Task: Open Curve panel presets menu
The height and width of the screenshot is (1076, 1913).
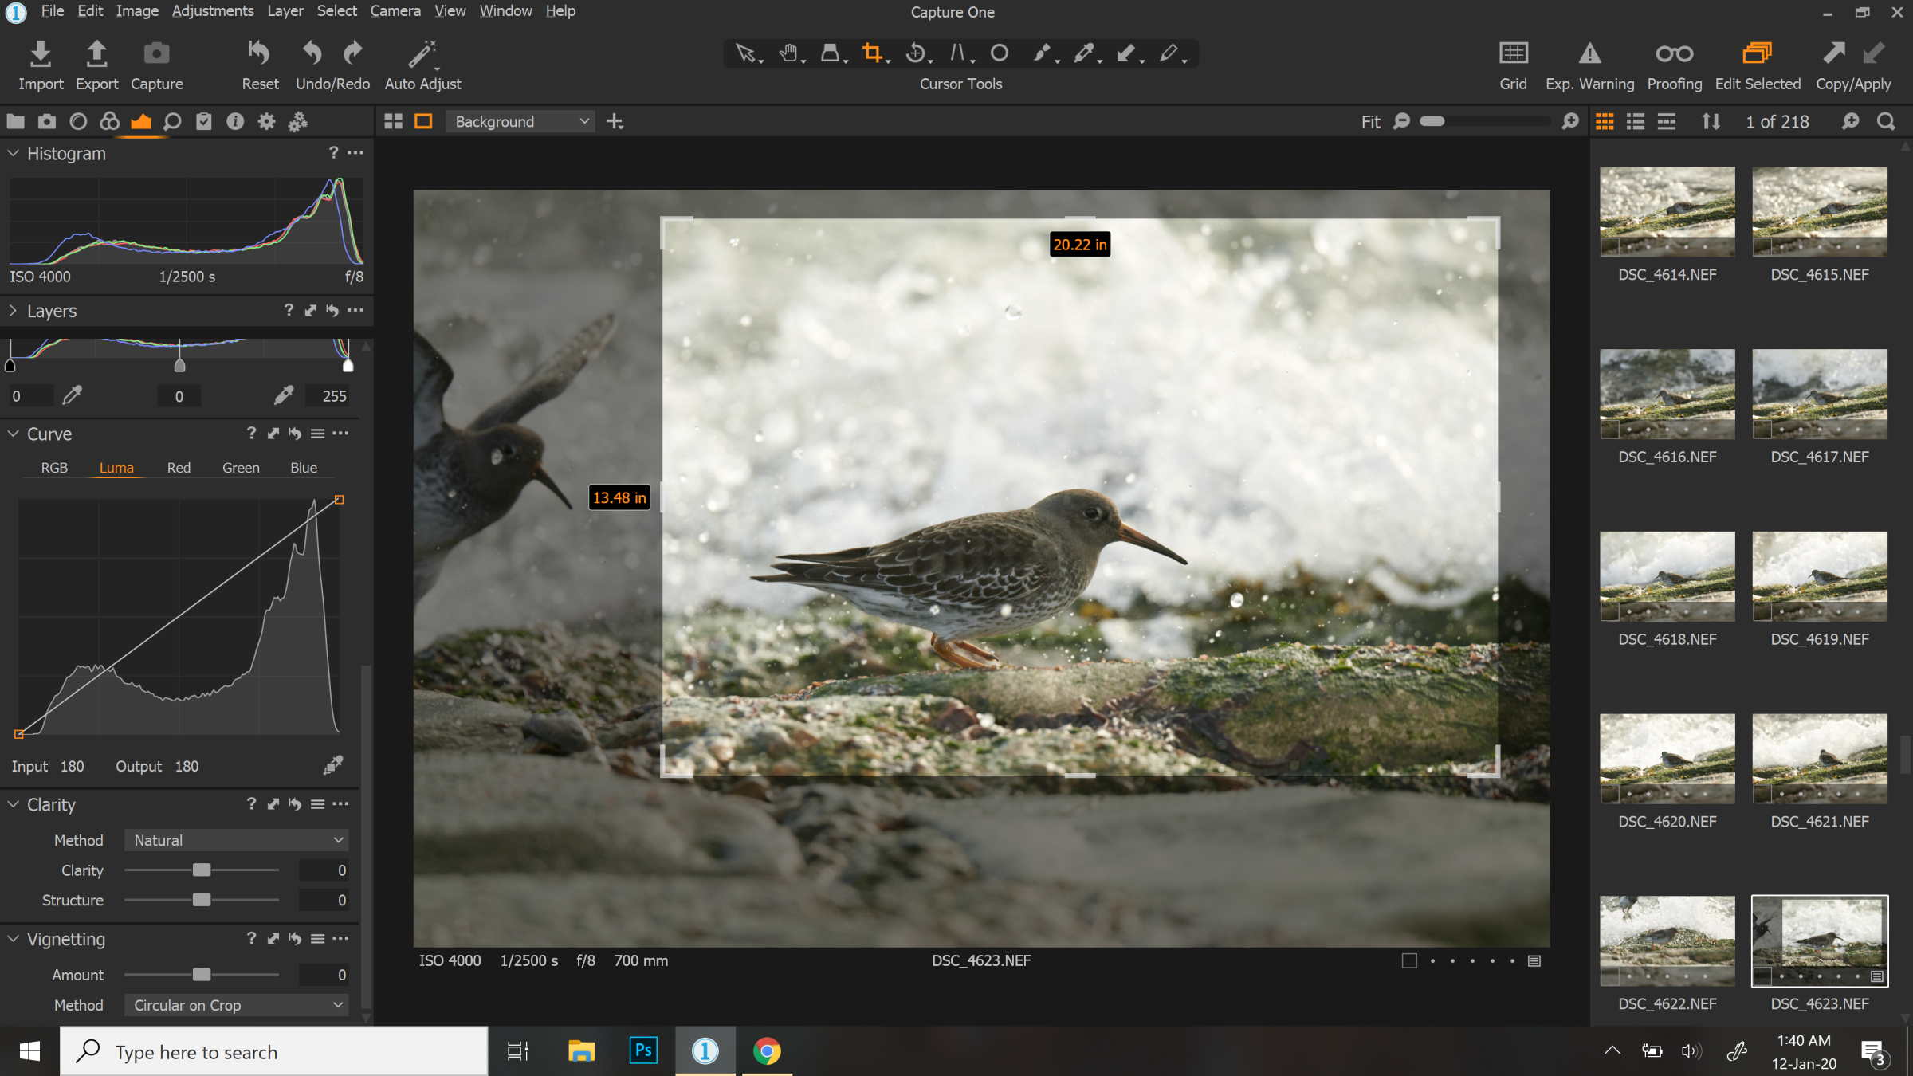Action: coord(317,433)
